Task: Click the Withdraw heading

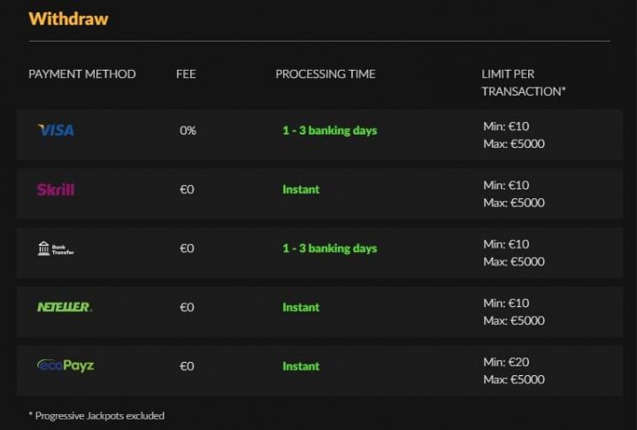Action: [x=68, y=19]
